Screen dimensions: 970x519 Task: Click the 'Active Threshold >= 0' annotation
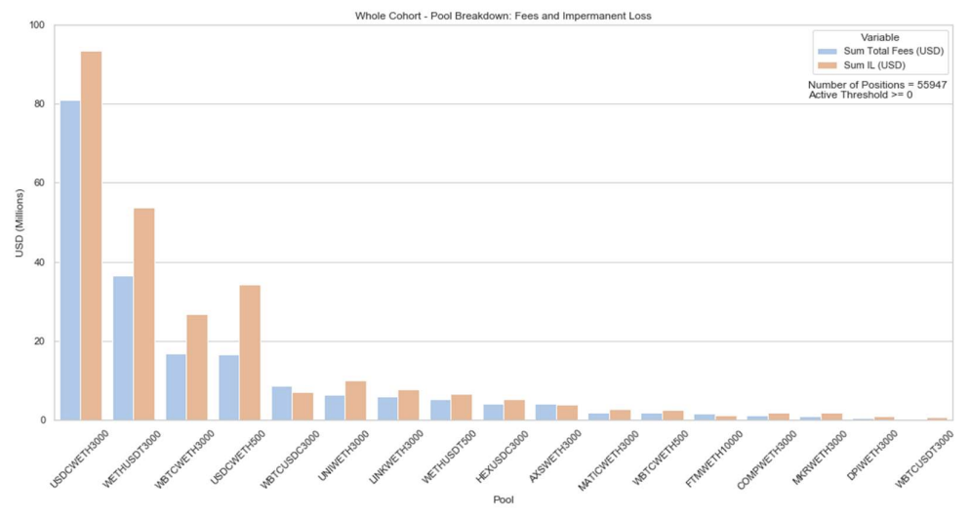[x=861, y=95]
